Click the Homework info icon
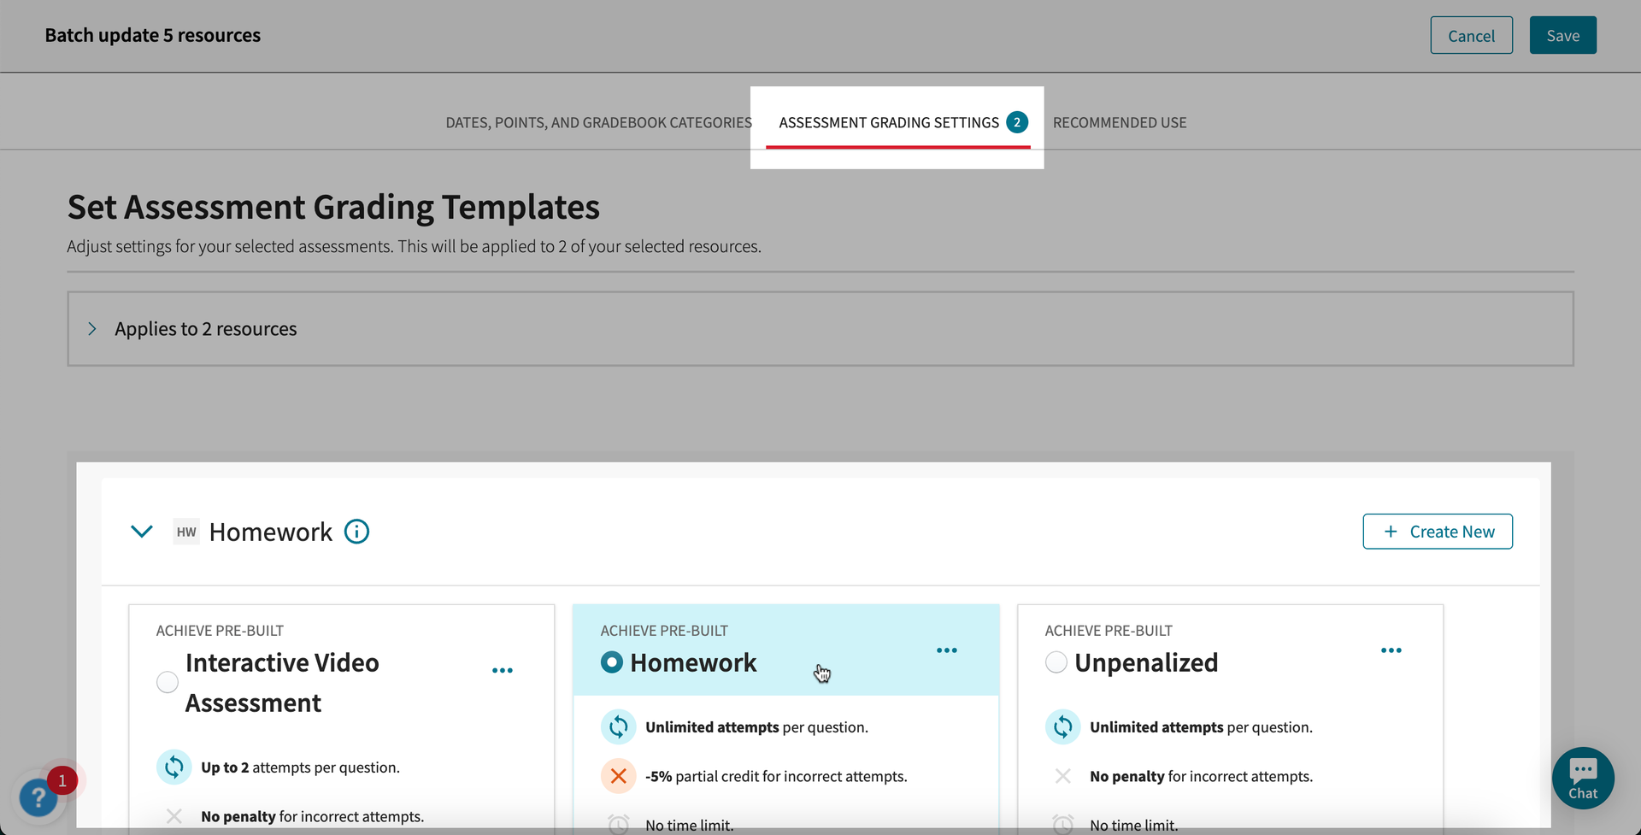 click(356, 532)
